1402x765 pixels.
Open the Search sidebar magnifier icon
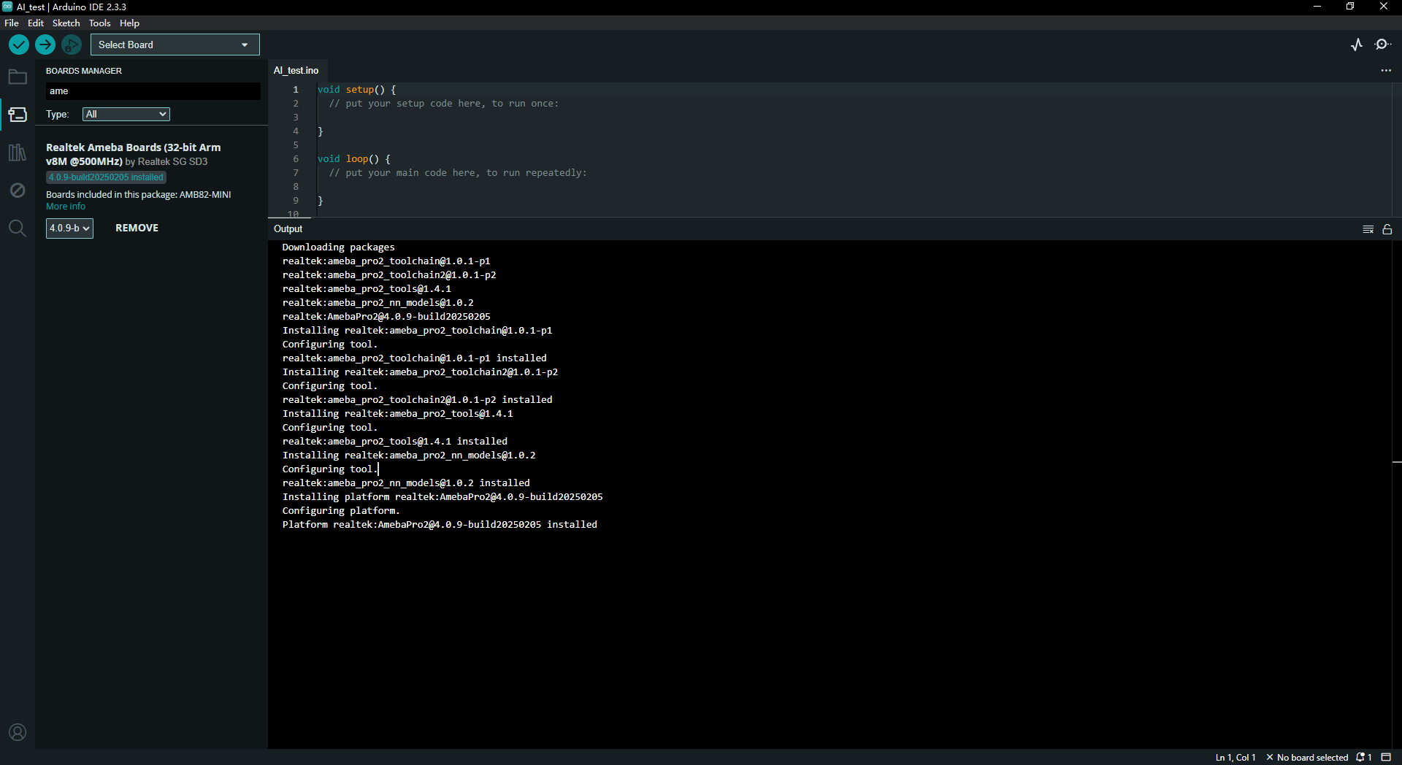coord(18,228)
